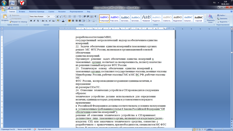
Task: Switch to Full Screen Reading view icon
Action: 197,129
